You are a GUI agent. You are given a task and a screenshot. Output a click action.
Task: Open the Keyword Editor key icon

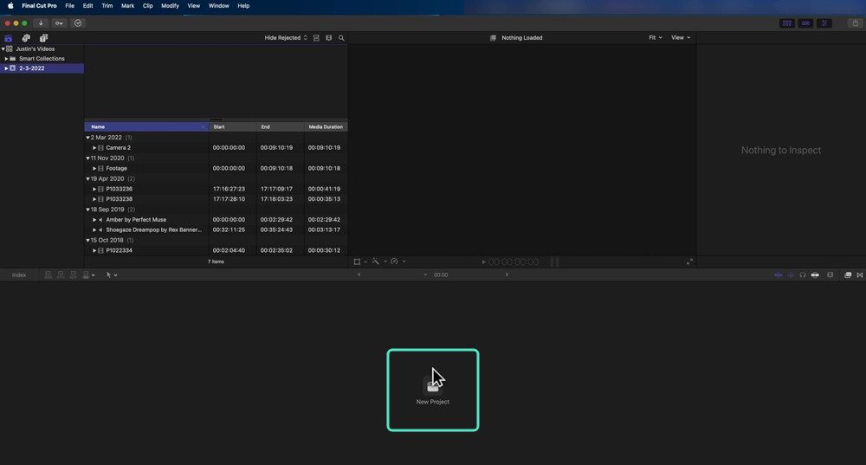click(59, 23)
